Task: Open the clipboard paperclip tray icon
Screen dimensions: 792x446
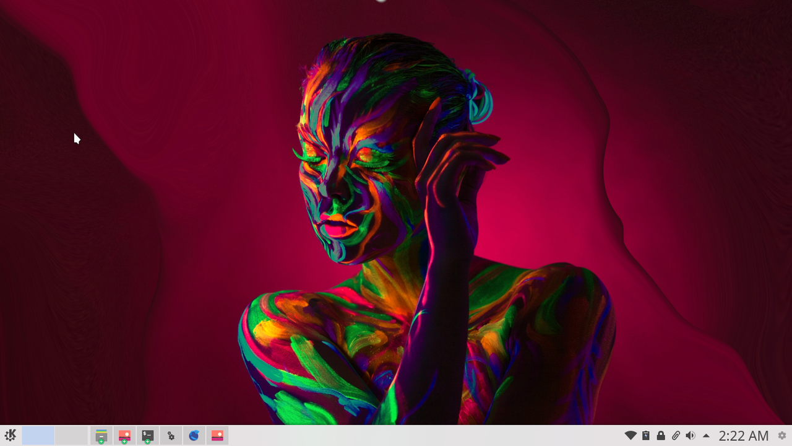Action: click(676, 435)
